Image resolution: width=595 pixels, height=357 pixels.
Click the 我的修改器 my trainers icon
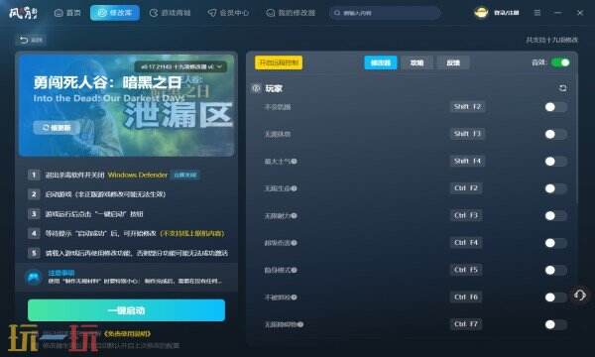(271, 13)
